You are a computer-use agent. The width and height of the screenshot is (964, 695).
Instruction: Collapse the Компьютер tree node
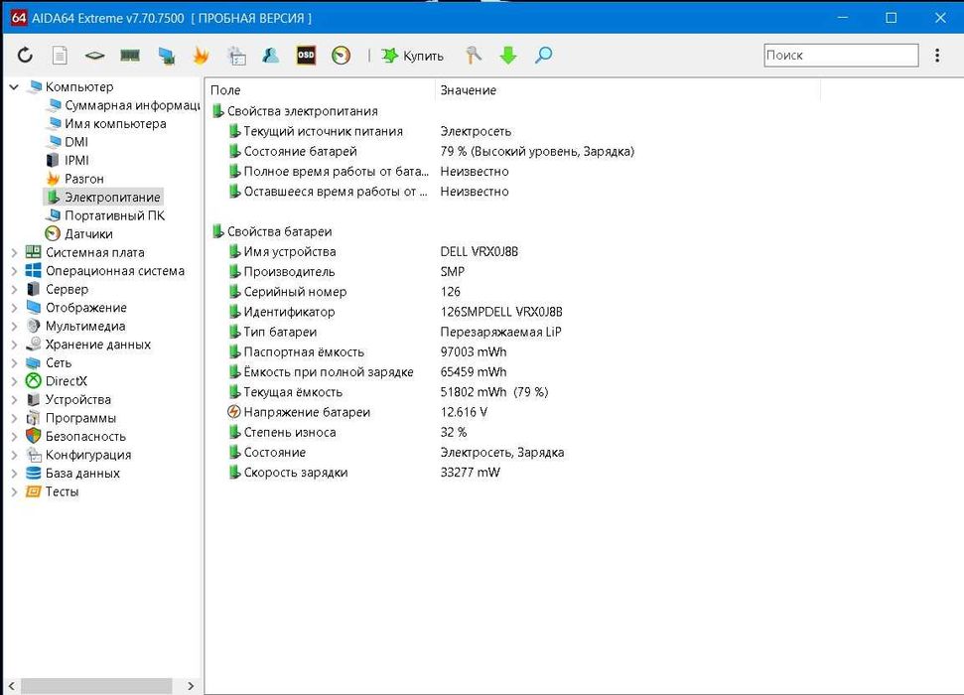(14, 87)
